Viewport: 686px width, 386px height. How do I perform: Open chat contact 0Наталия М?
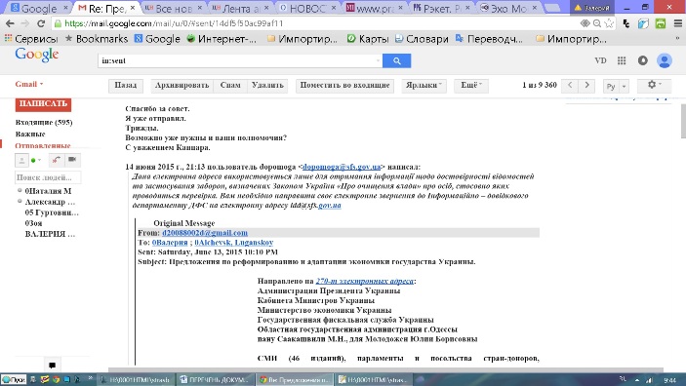click(48, 191)
